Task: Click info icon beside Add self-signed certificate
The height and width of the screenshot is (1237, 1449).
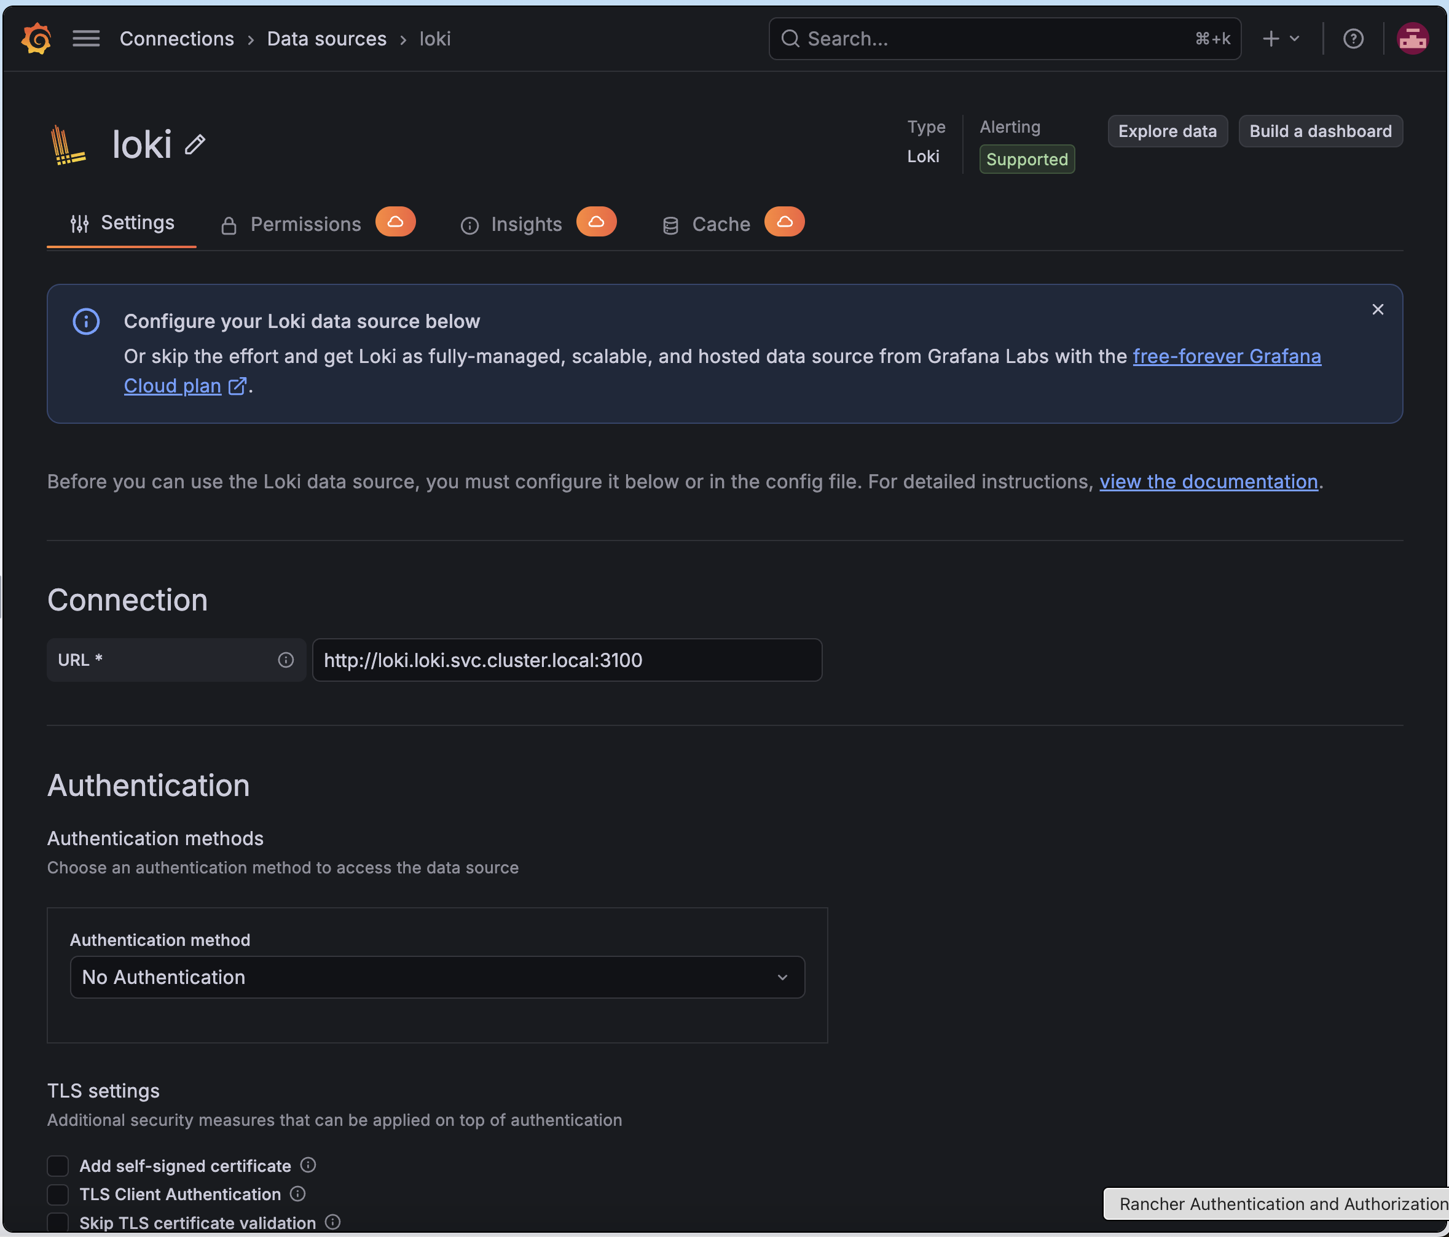Action: click(x=308, y=1165)
